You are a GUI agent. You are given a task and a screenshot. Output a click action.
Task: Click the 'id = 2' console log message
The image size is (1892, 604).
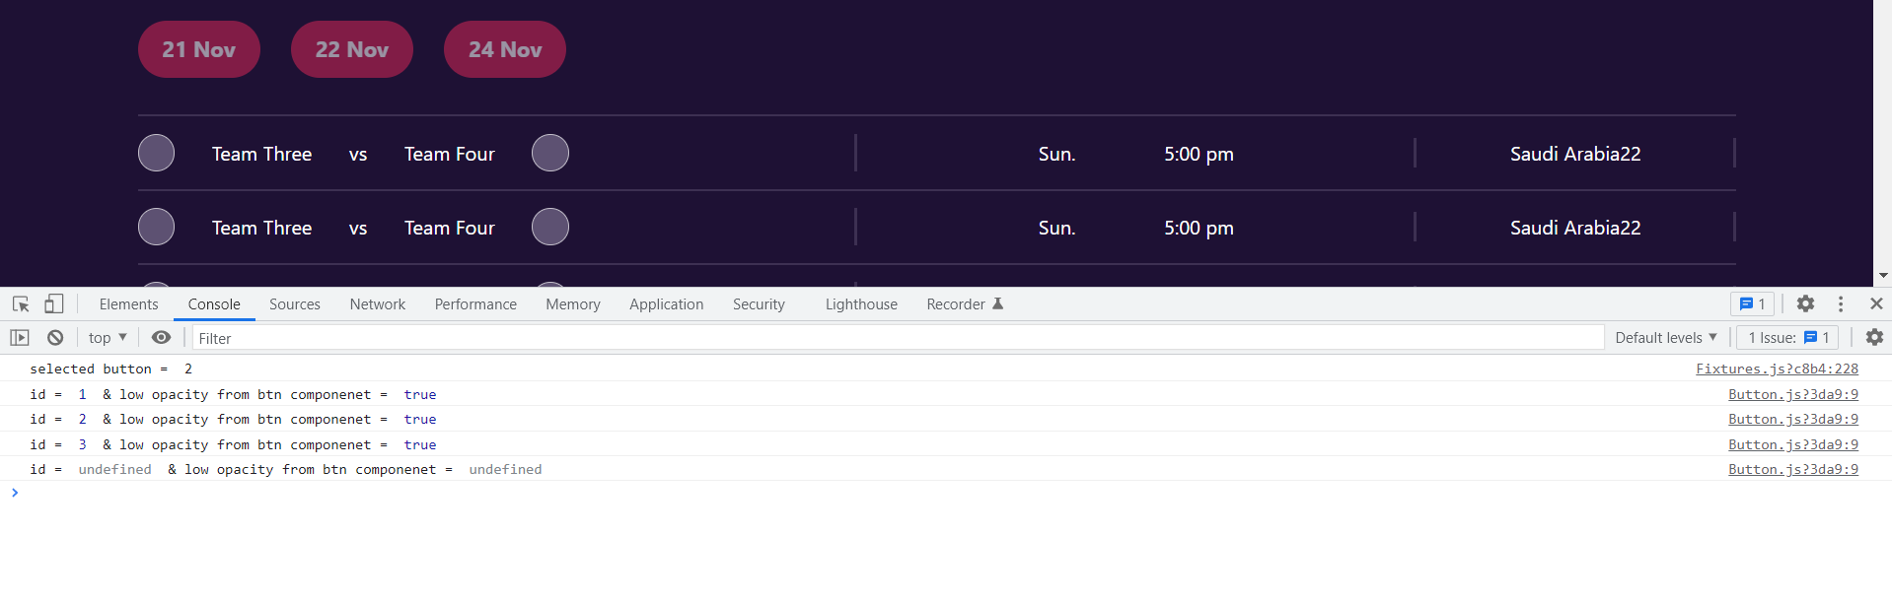[233, 419]
